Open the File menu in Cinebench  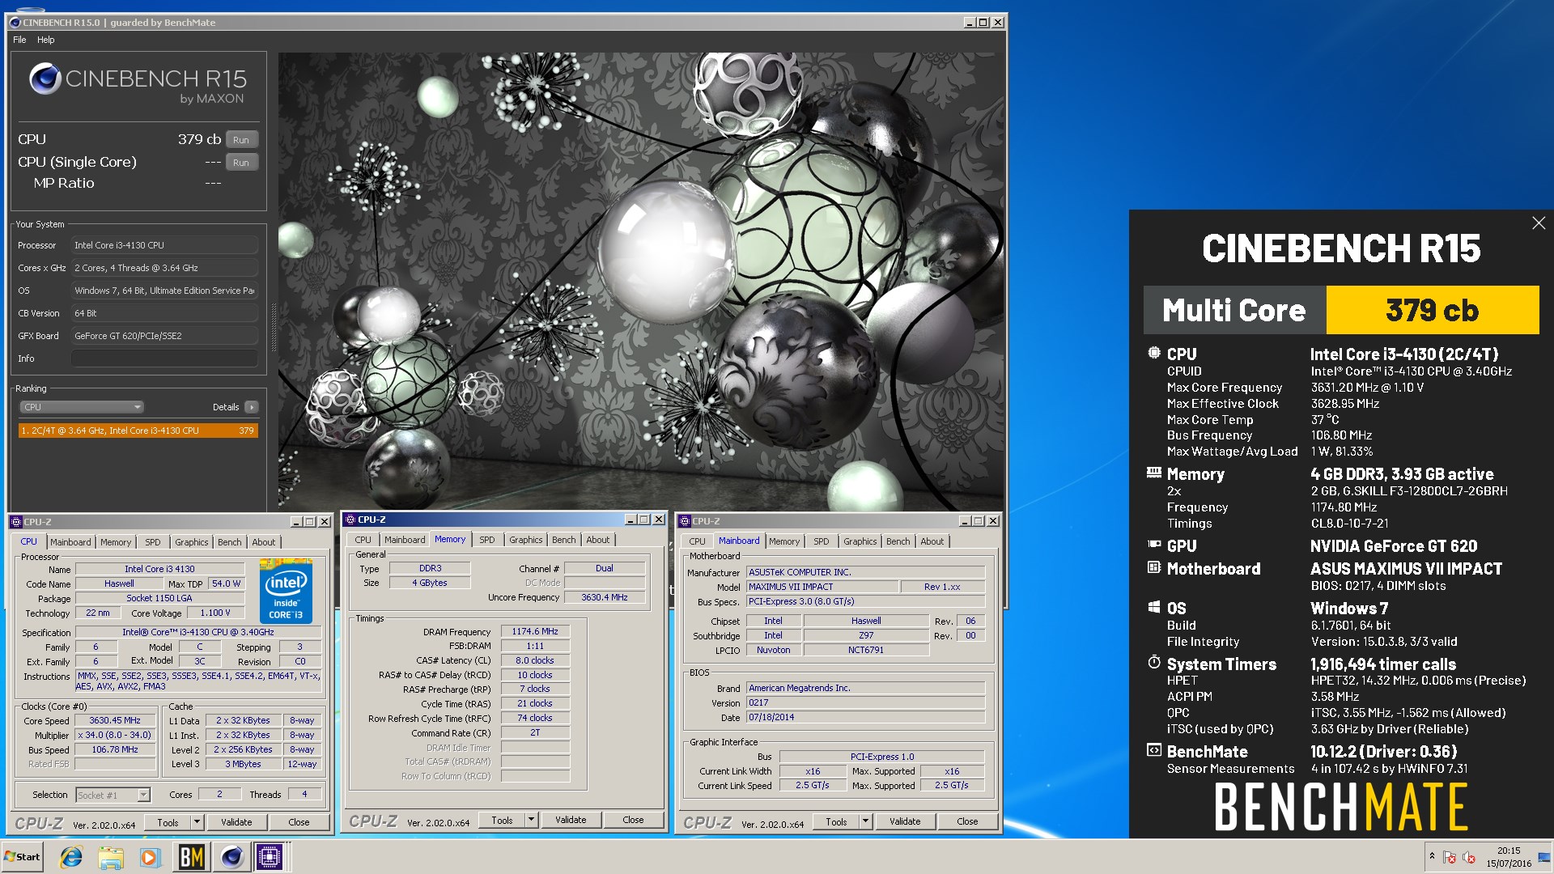[19, 40]
